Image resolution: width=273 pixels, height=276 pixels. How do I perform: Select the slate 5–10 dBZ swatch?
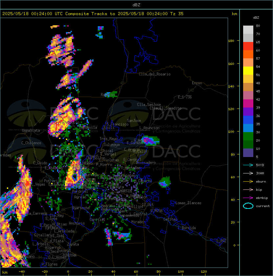click(248, 153)
